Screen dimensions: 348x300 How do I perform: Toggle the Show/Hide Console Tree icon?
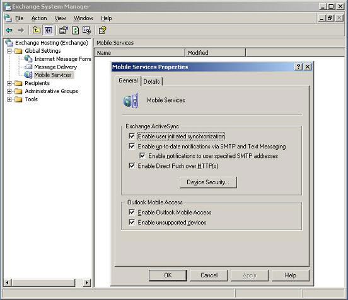[48, 30]
